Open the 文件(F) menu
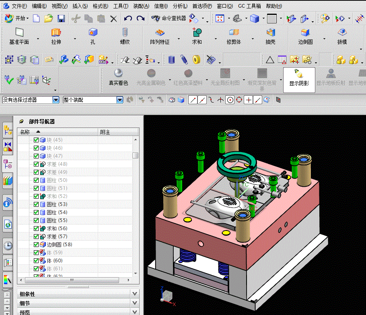This screenshot has width=366, height=315. pos(19,6)
